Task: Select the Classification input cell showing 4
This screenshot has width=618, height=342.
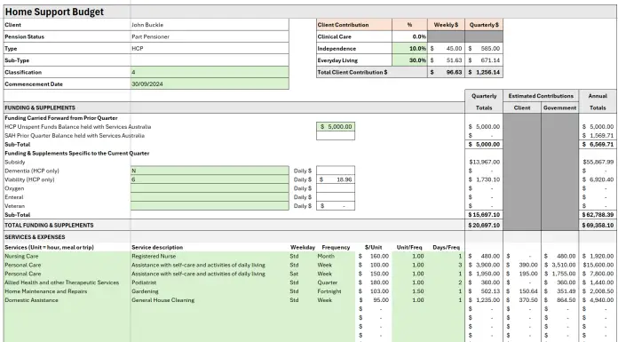Action: coord(210,72)
